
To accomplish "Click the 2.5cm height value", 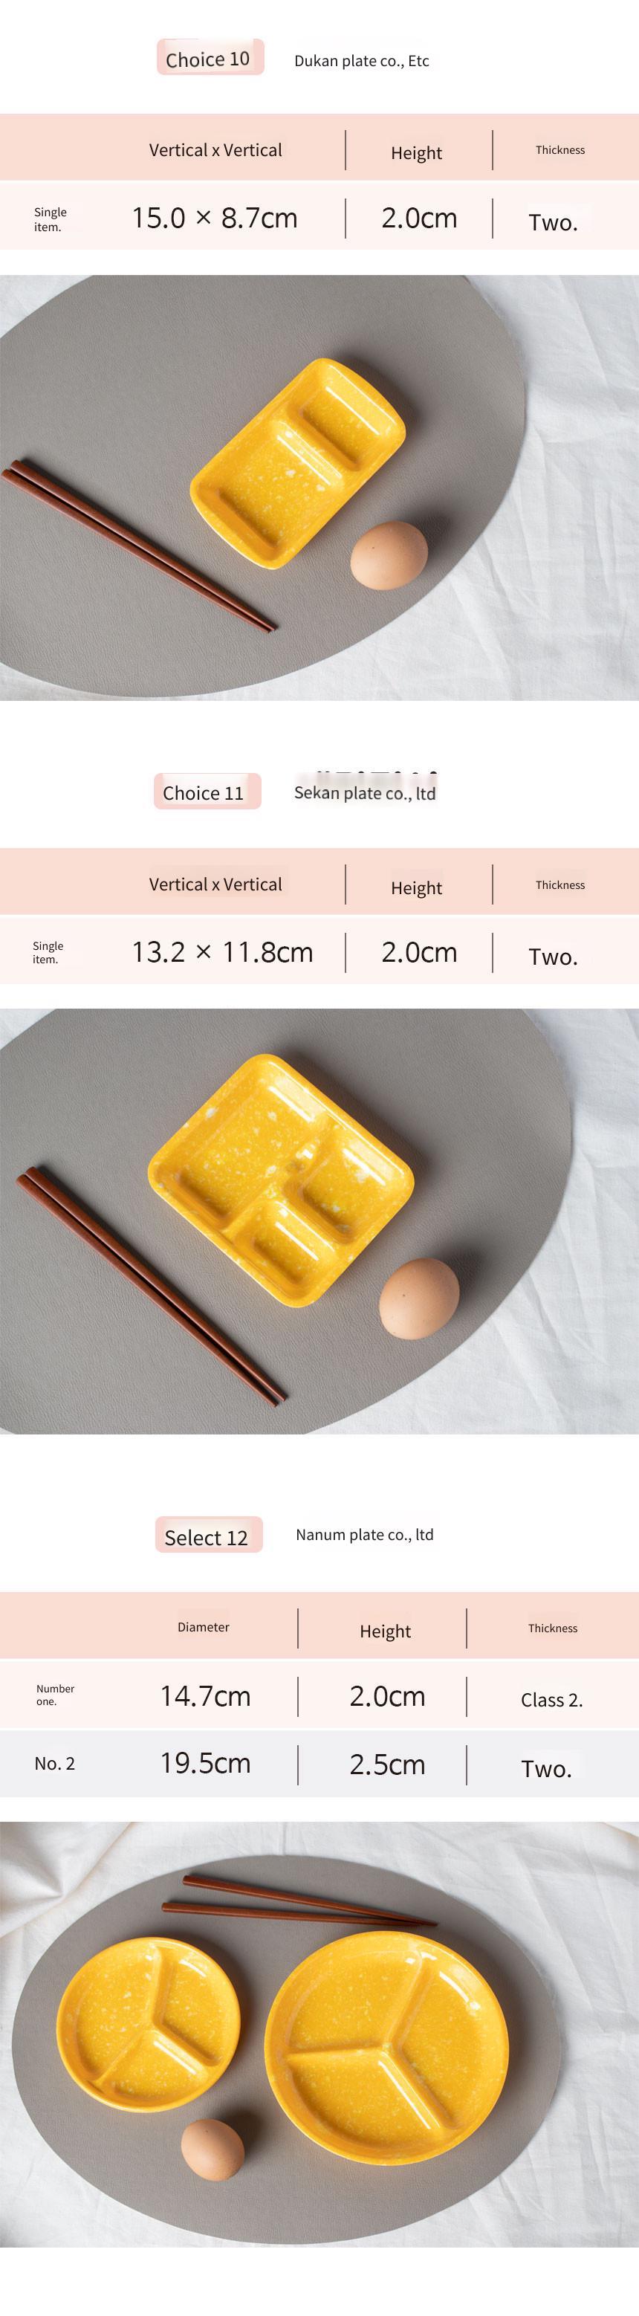I will 387,1765.
